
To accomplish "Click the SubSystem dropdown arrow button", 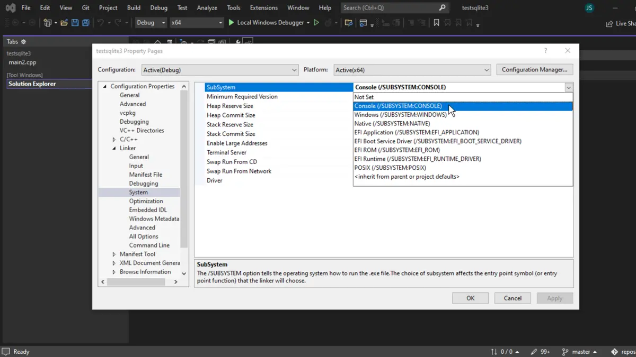I will [x=568, y=87].
